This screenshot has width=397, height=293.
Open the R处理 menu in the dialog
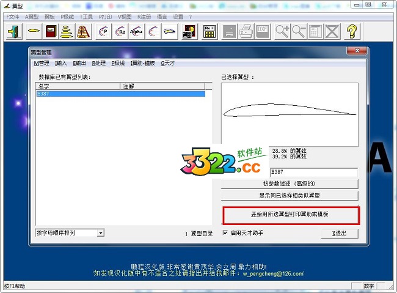click(99, 63)
